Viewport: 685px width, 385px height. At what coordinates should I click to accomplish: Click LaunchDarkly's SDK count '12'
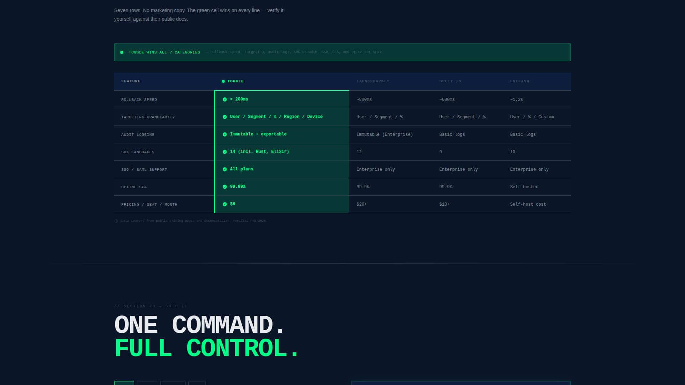click(359, 152)
